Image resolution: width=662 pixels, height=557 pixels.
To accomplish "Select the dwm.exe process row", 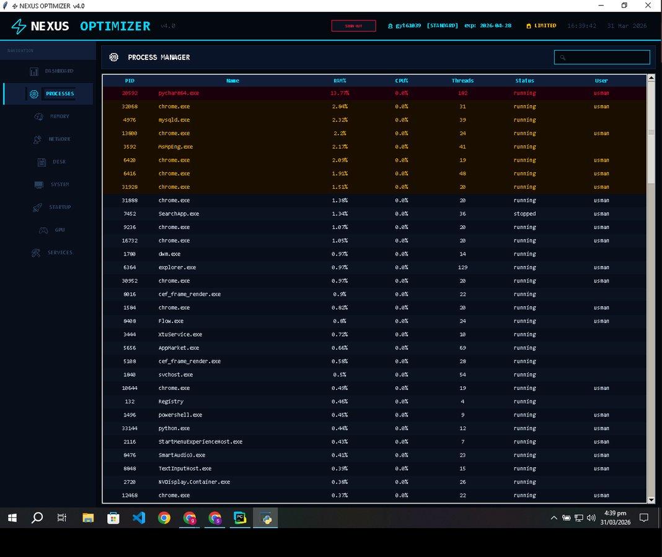I will (x=374, y=254).
